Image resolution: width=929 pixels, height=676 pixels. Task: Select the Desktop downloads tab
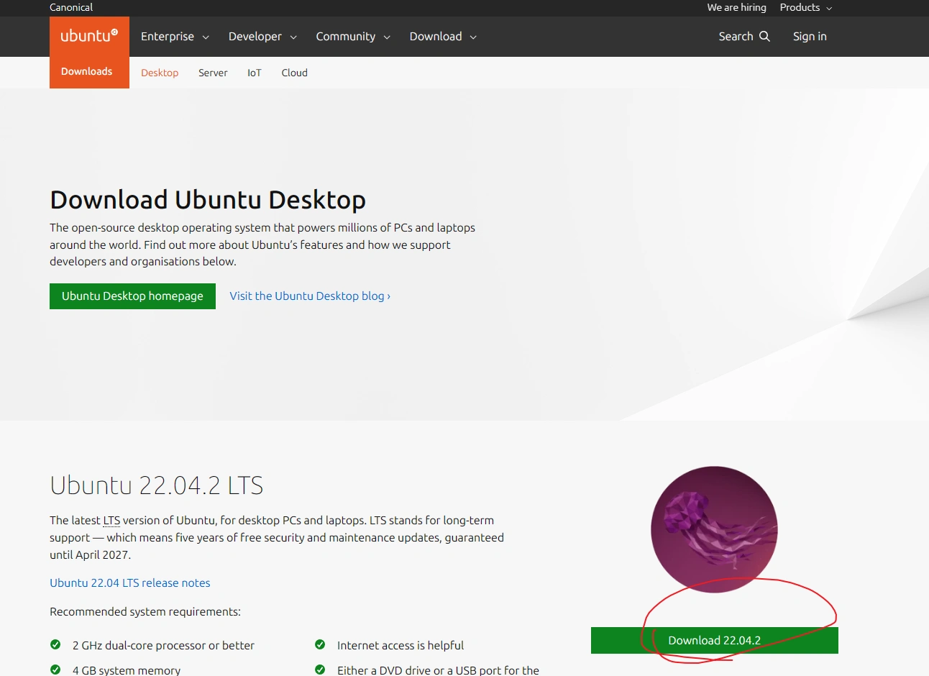(160, 73)
